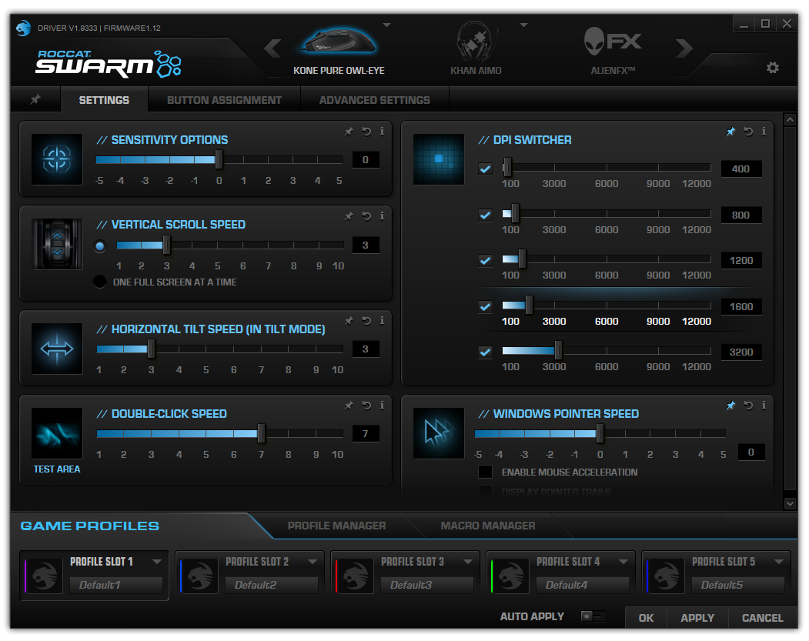Pin the Double-Click Speed panel

(x=349, y=406)
